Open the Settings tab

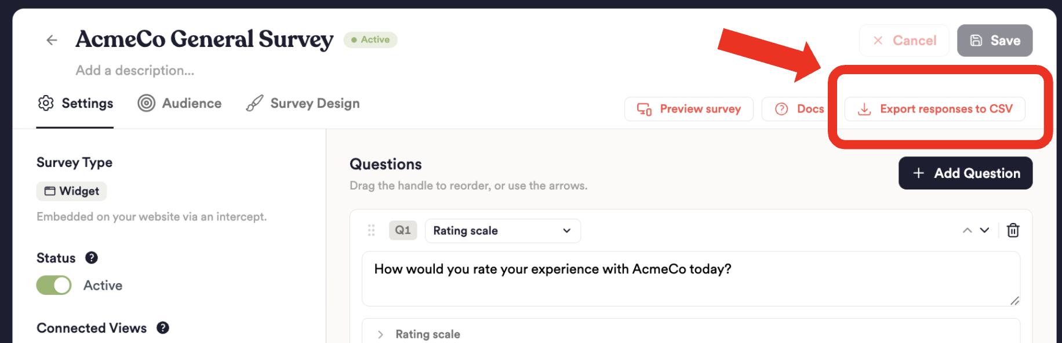pyautogui.click(x=75, y=103)
